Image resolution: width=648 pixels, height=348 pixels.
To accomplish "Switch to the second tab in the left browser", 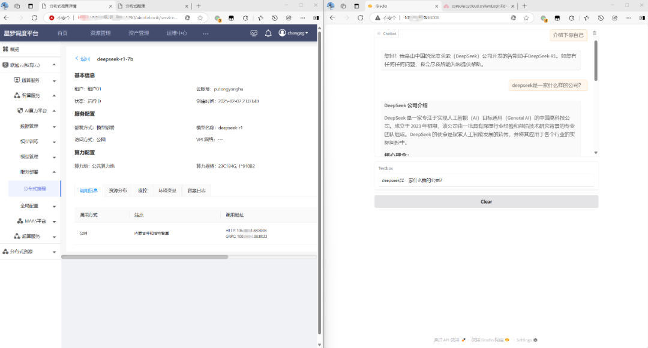I will click(x=153, y=6).
